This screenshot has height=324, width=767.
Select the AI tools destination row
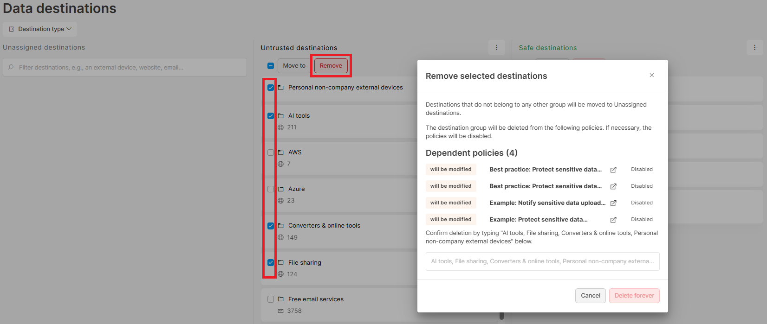coord(340,121)
